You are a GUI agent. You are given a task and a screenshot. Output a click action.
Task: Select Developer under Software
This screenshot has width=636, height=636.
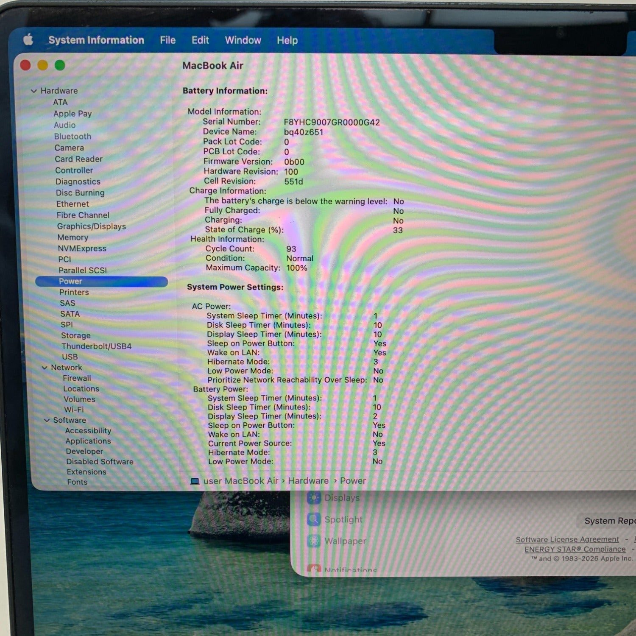[x=84, y=452]
